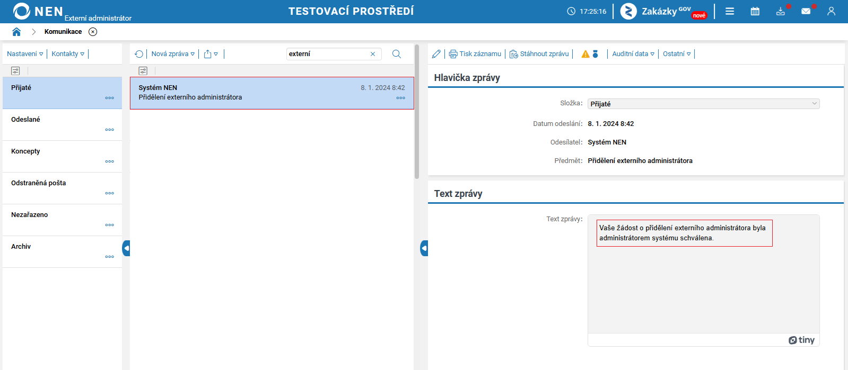848x370 pixels.
Task: Open the envelope messages icon
Action: (x=806, y=11)
